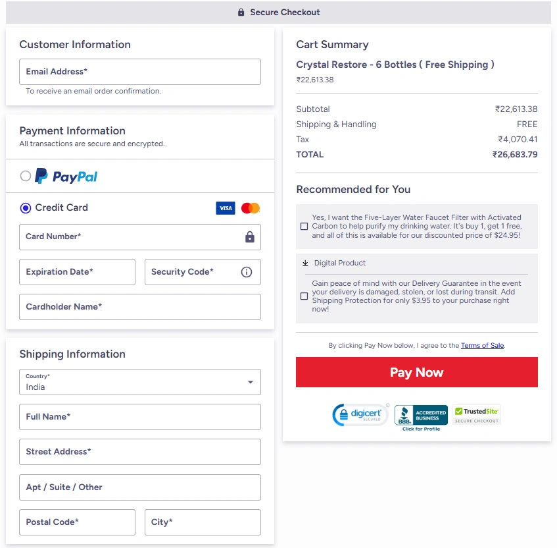Open the DigiCert Secured badge
The height and width of the screenshot is (548, 557).
pos(360,414)
